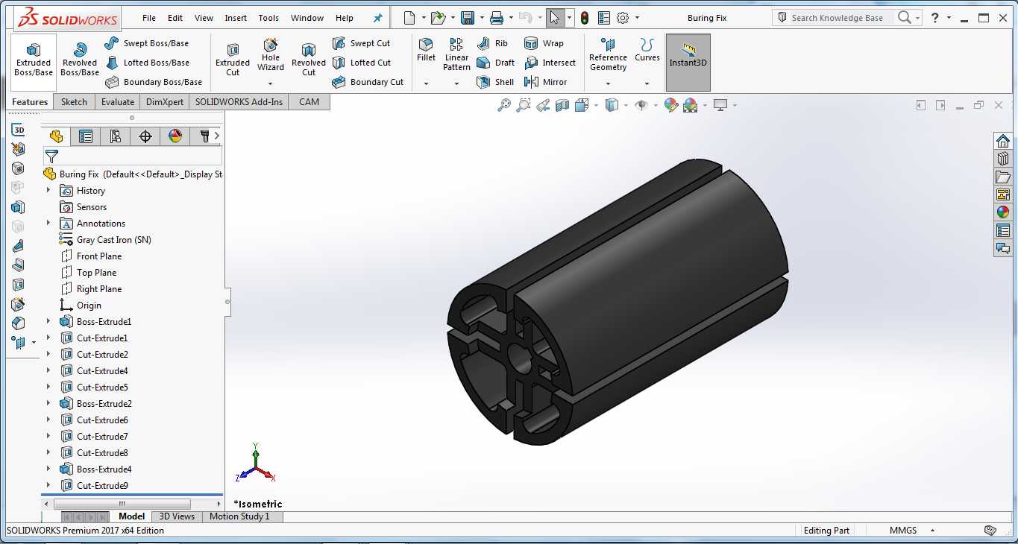Open Edit Appearance color sphere icon
The height and width of the screenshot is (544, 1018).
pos(671,106)
